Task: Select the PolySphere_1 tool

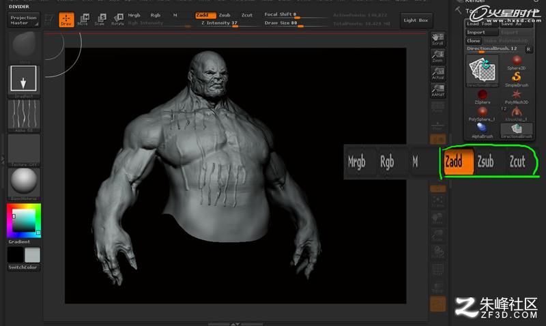Action: 483,114
